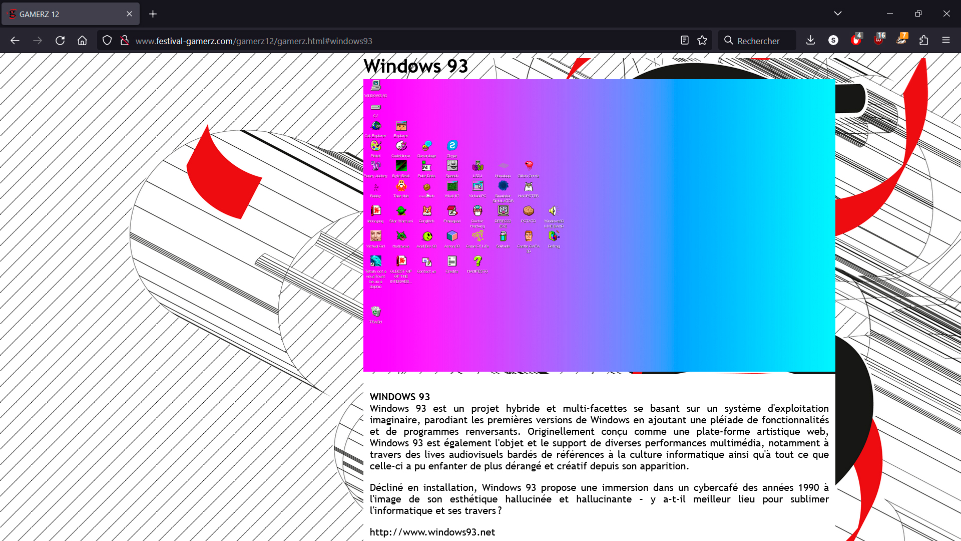
Task: Launch the Cat Explorer icon
Action: pyautogui.click(x=376, y=126)
